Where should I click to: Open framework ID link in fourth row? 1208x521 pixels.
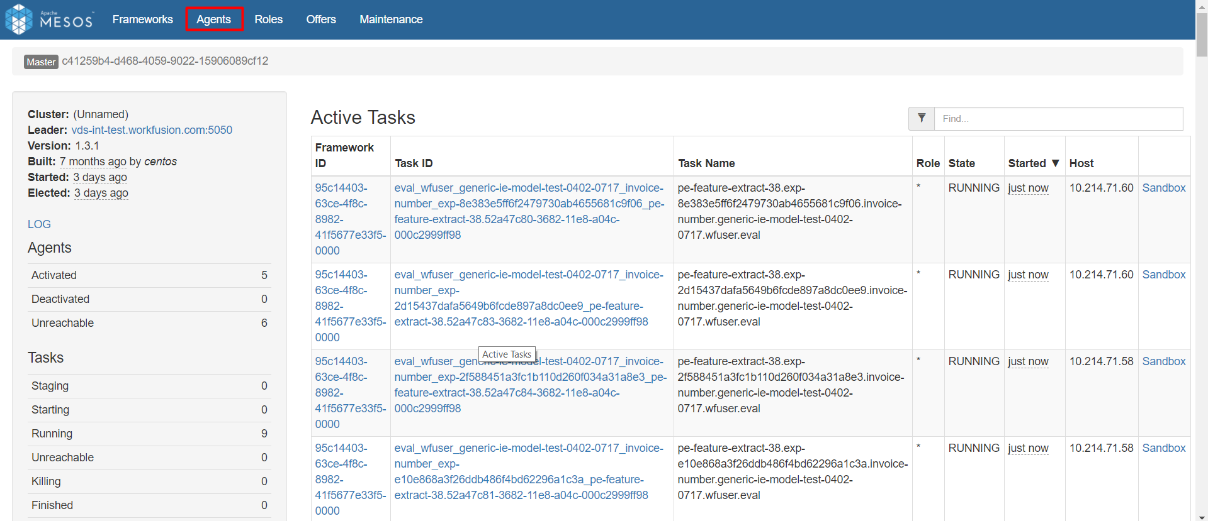tap(350, 480)
